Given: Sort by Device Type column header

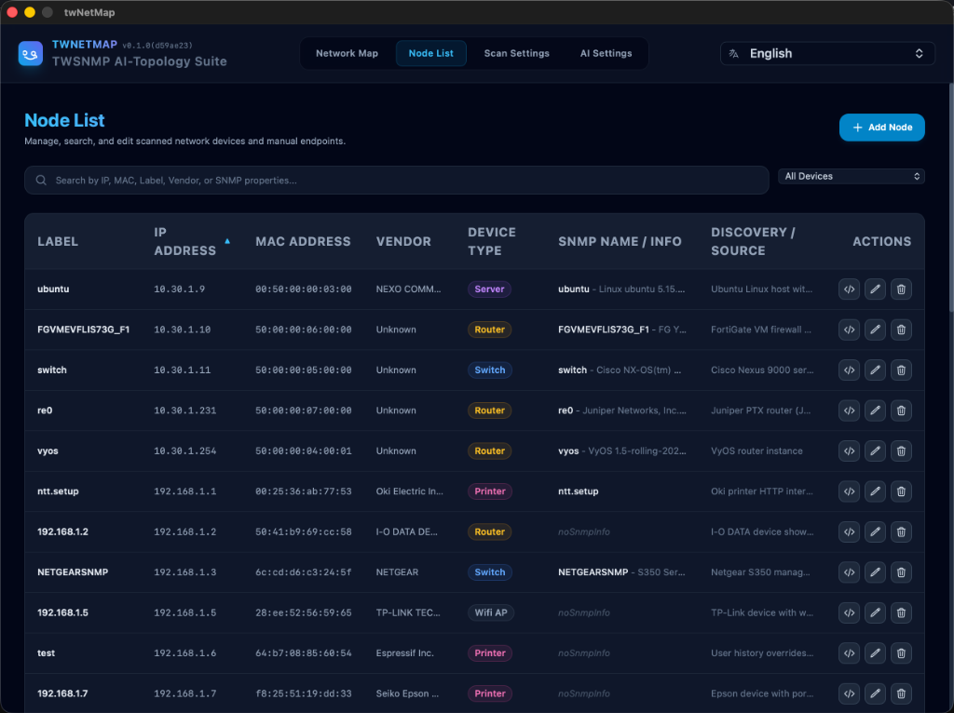Looking at the screenshot, I should coord(492,241).
